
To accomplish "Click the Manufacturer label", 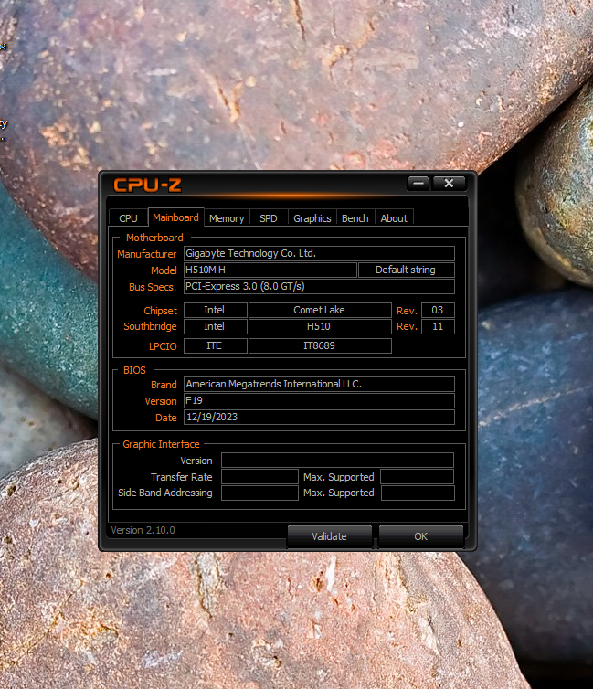I will (x=147, y=254).
